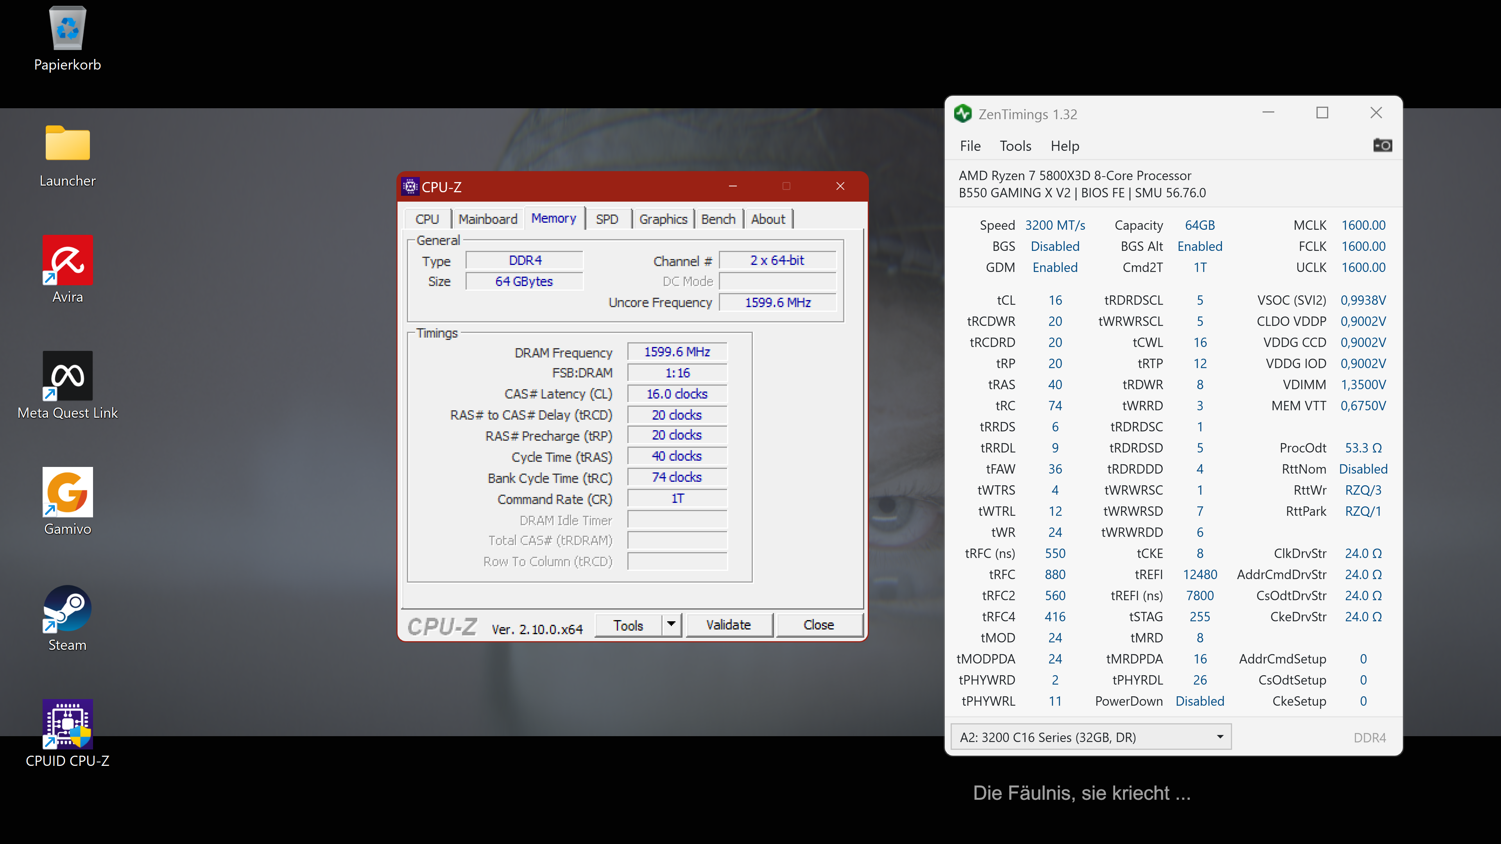This screenshot has width=1501, height=844.
Task: Open the File menu in ZenTimings
Action: coord(970,146)
